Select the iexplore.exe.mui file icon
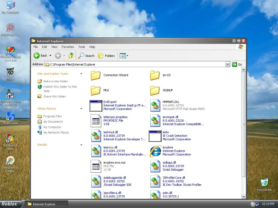The width and height of the screenshot is (278, 208). pyautogui.click(x=96, y=166)
